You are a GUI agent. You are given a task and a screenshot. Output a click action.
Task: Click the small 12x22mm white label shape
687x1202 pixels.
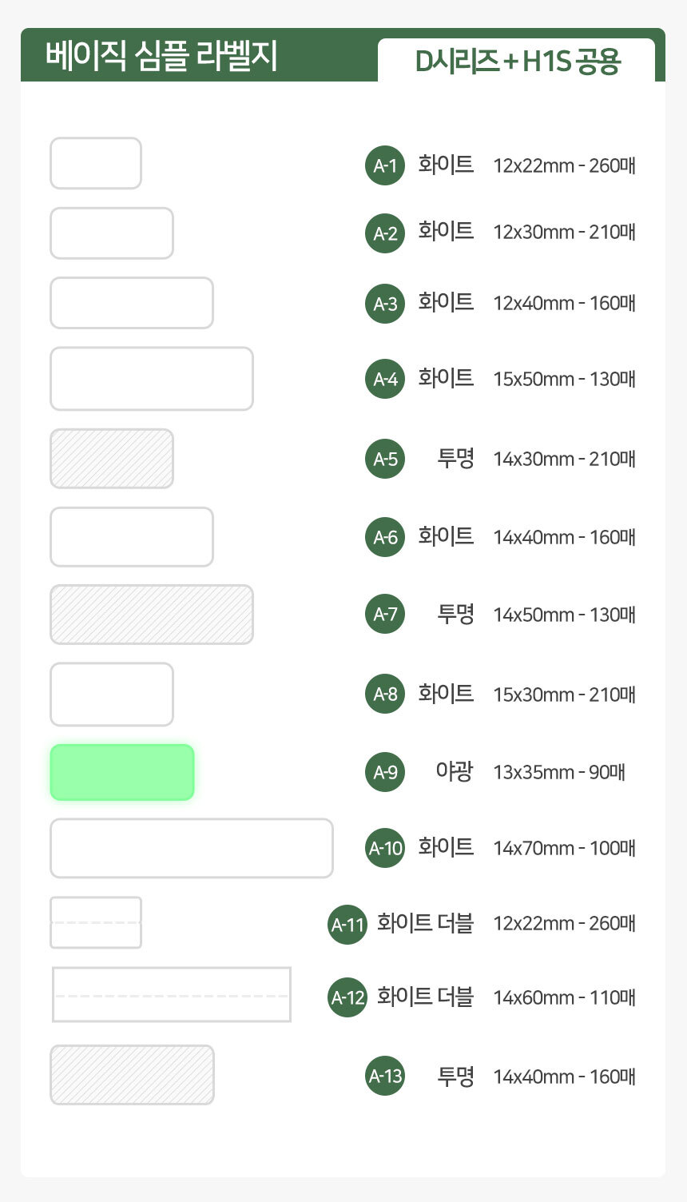pos(96,164)
